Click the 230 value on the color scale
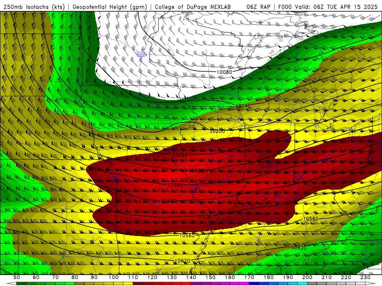 point(365,277)
